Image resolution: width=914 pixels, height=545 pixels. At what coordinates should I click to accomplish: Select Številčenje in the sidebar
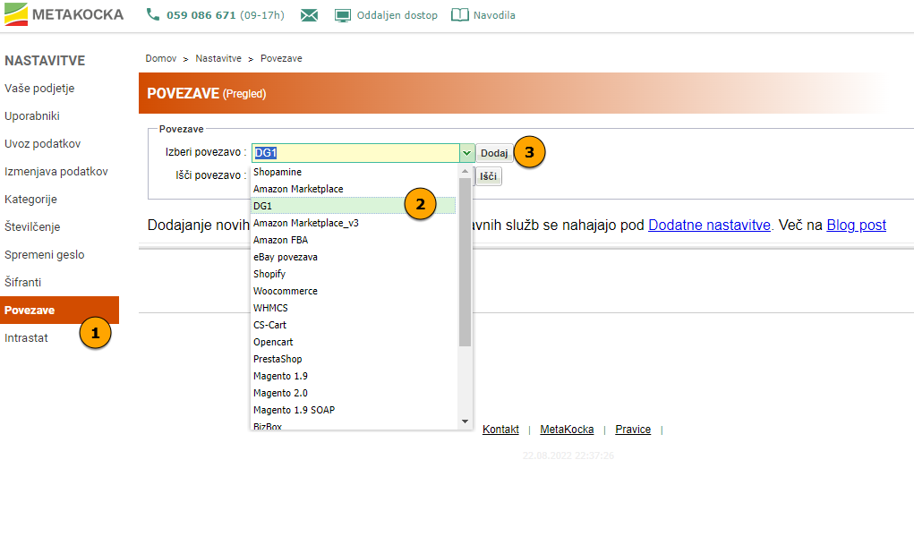tap(32, 226)
